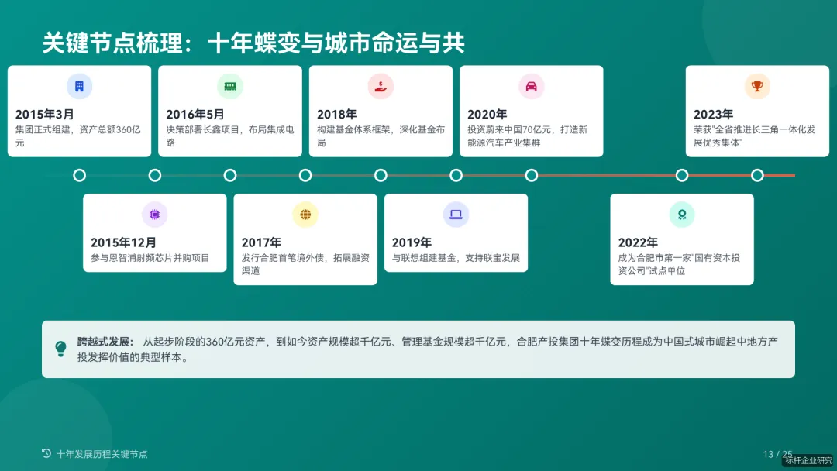Click the page number 13 / 25
Screen dimensions: 837x471
tap(777, 454)
